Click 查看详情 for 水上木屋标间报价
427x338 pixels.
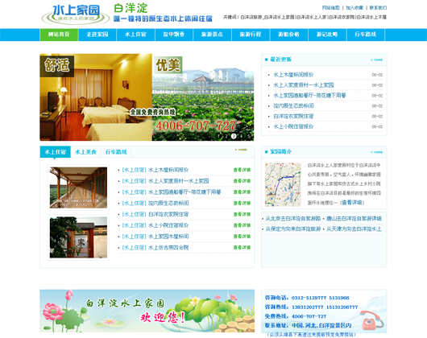click(x=242, y=170)
